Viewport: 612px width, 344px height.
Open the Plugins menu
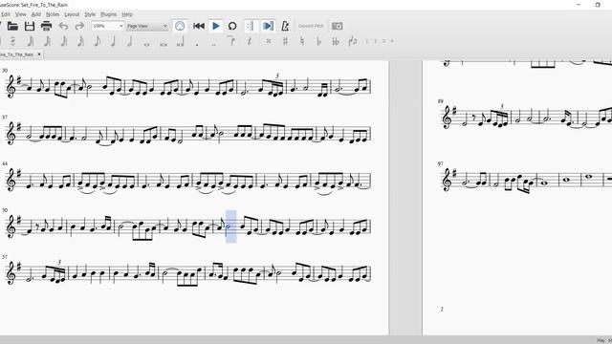[x=108, y=14]
